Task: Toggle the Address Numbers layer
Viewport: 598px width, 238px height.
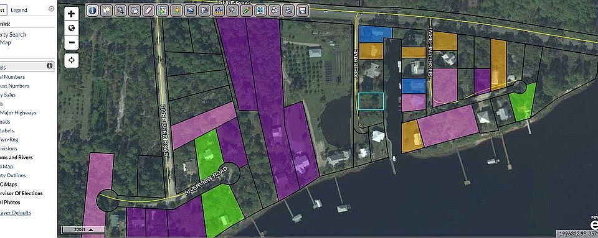Action: (14, 86)
